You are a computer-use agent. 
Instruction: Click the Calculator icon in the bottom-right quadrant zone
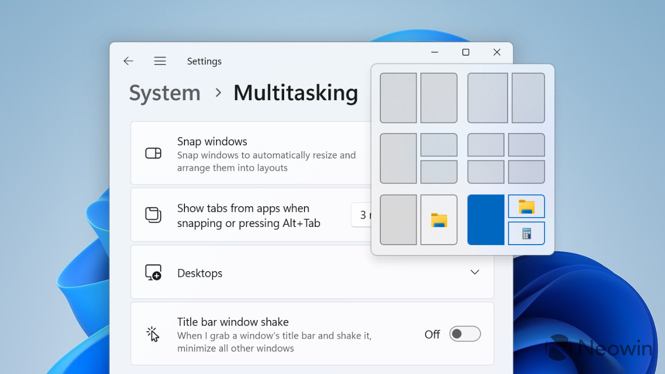coord(526,233)
